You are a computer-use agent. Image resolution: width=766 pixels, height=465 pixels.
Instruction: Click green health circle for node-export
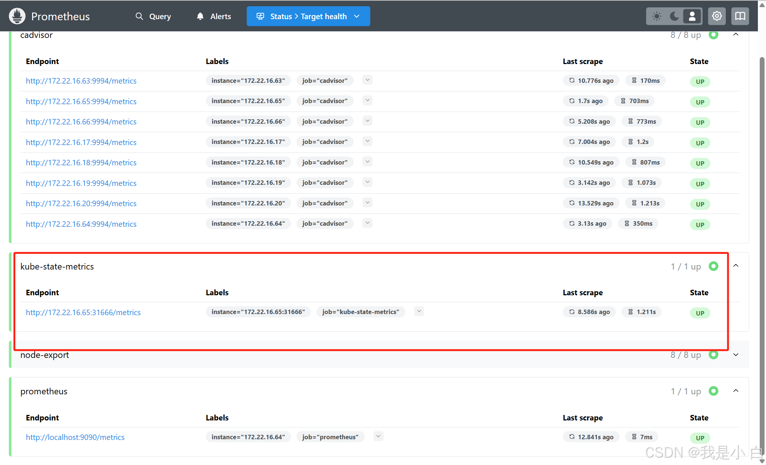(x=713, y=355)
